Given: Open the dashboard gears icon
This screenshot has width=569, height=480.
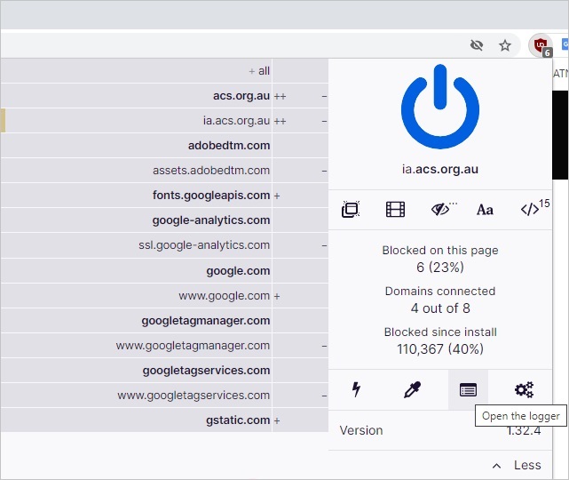Looking at the screenshot, I should (x=524, y=389).
